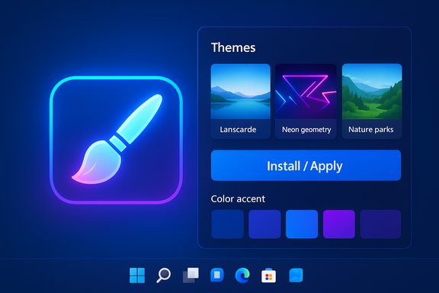Pick the royal blue accent swatch left of the bright blue one
This screenshot has height=293, width=439.
click(264, 224)
